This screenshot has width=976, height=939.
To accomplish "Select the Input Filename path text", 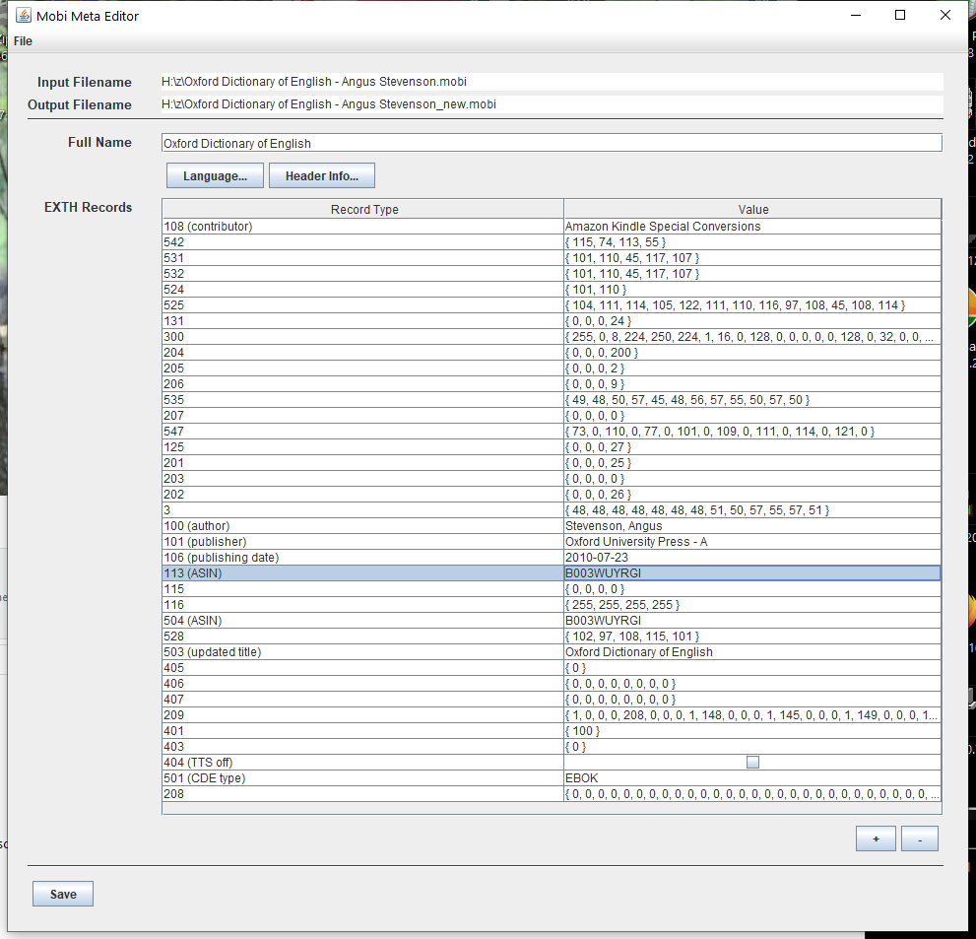I will click(x=314, y=82).
